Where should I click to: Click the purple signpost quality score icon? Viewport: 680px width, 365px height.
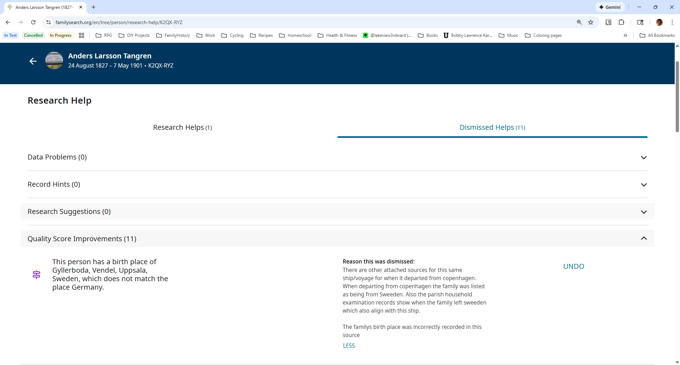click(x=36, y=275)
